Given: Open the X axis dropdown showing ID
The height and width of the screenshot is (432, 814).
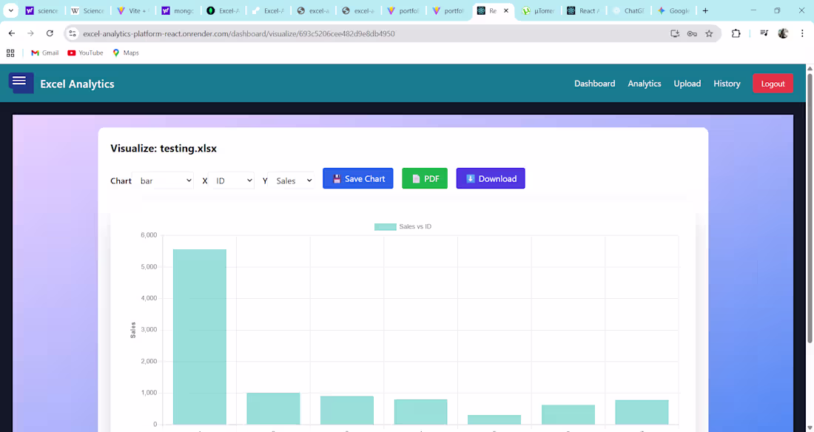Looking at the screenshot, I should coord(232,180).
